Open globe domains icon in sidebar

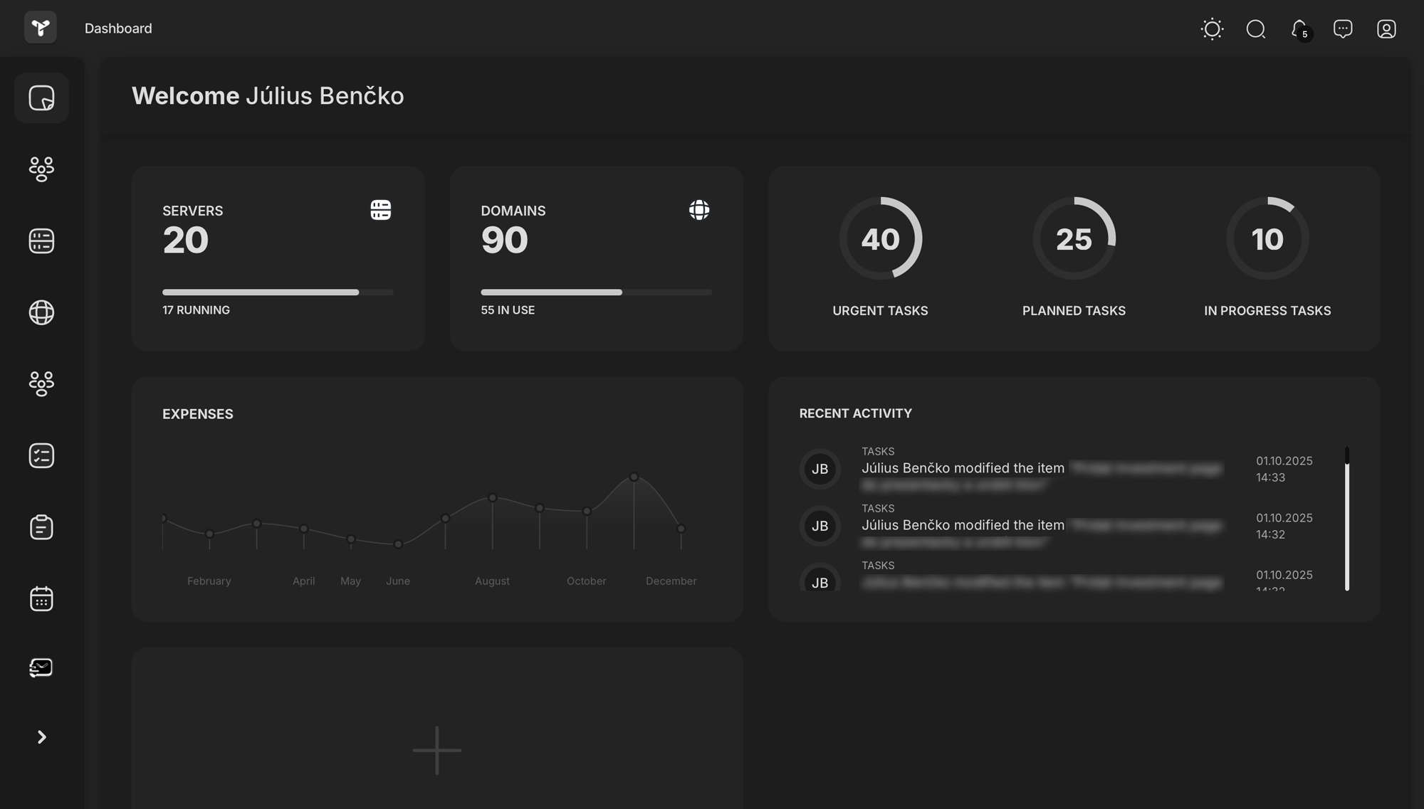tap(41, 312)
